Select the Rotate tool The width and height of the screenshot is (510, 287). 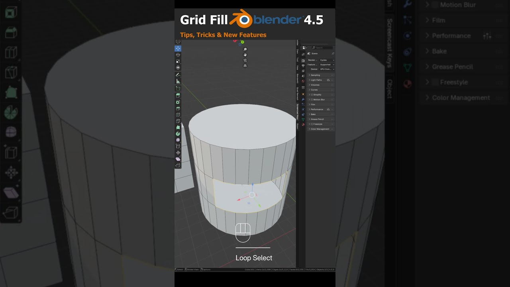(178, 55)
